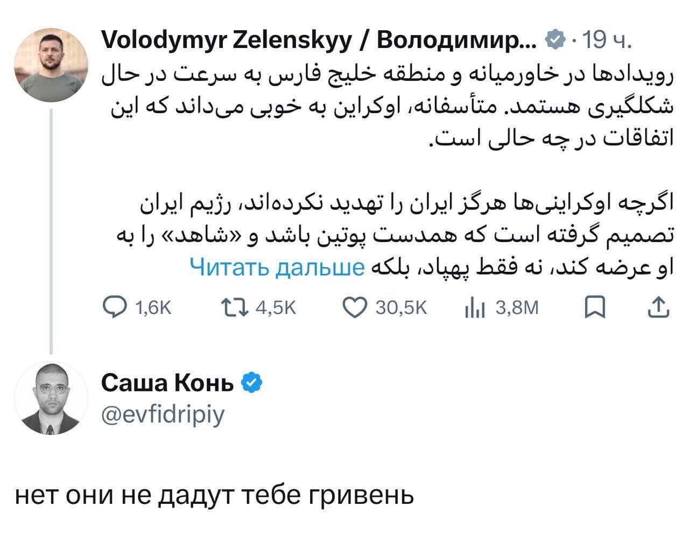Click the 3,8M views count

pyautogui.click(x=517, y=307)
